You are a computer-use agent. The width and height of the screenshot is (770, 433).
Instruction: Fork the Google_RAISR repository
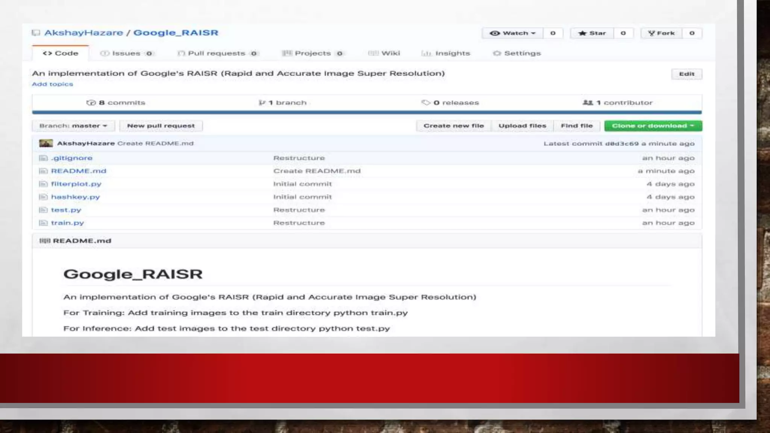point(662,33)
